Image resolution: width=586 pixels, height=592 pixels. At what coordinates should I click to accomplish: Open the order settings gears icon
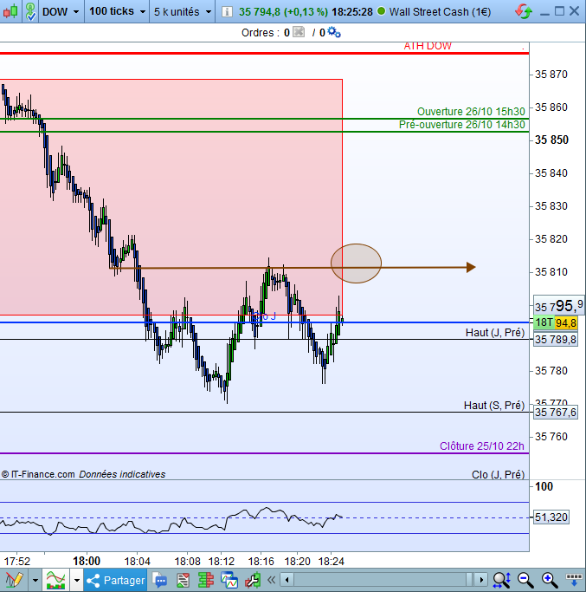pos(334,32)
